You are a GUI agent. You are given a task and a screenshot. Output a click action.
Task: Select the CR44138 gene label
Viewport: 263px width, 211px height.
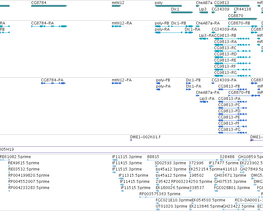pyautogui.click(x=243, y=9)
